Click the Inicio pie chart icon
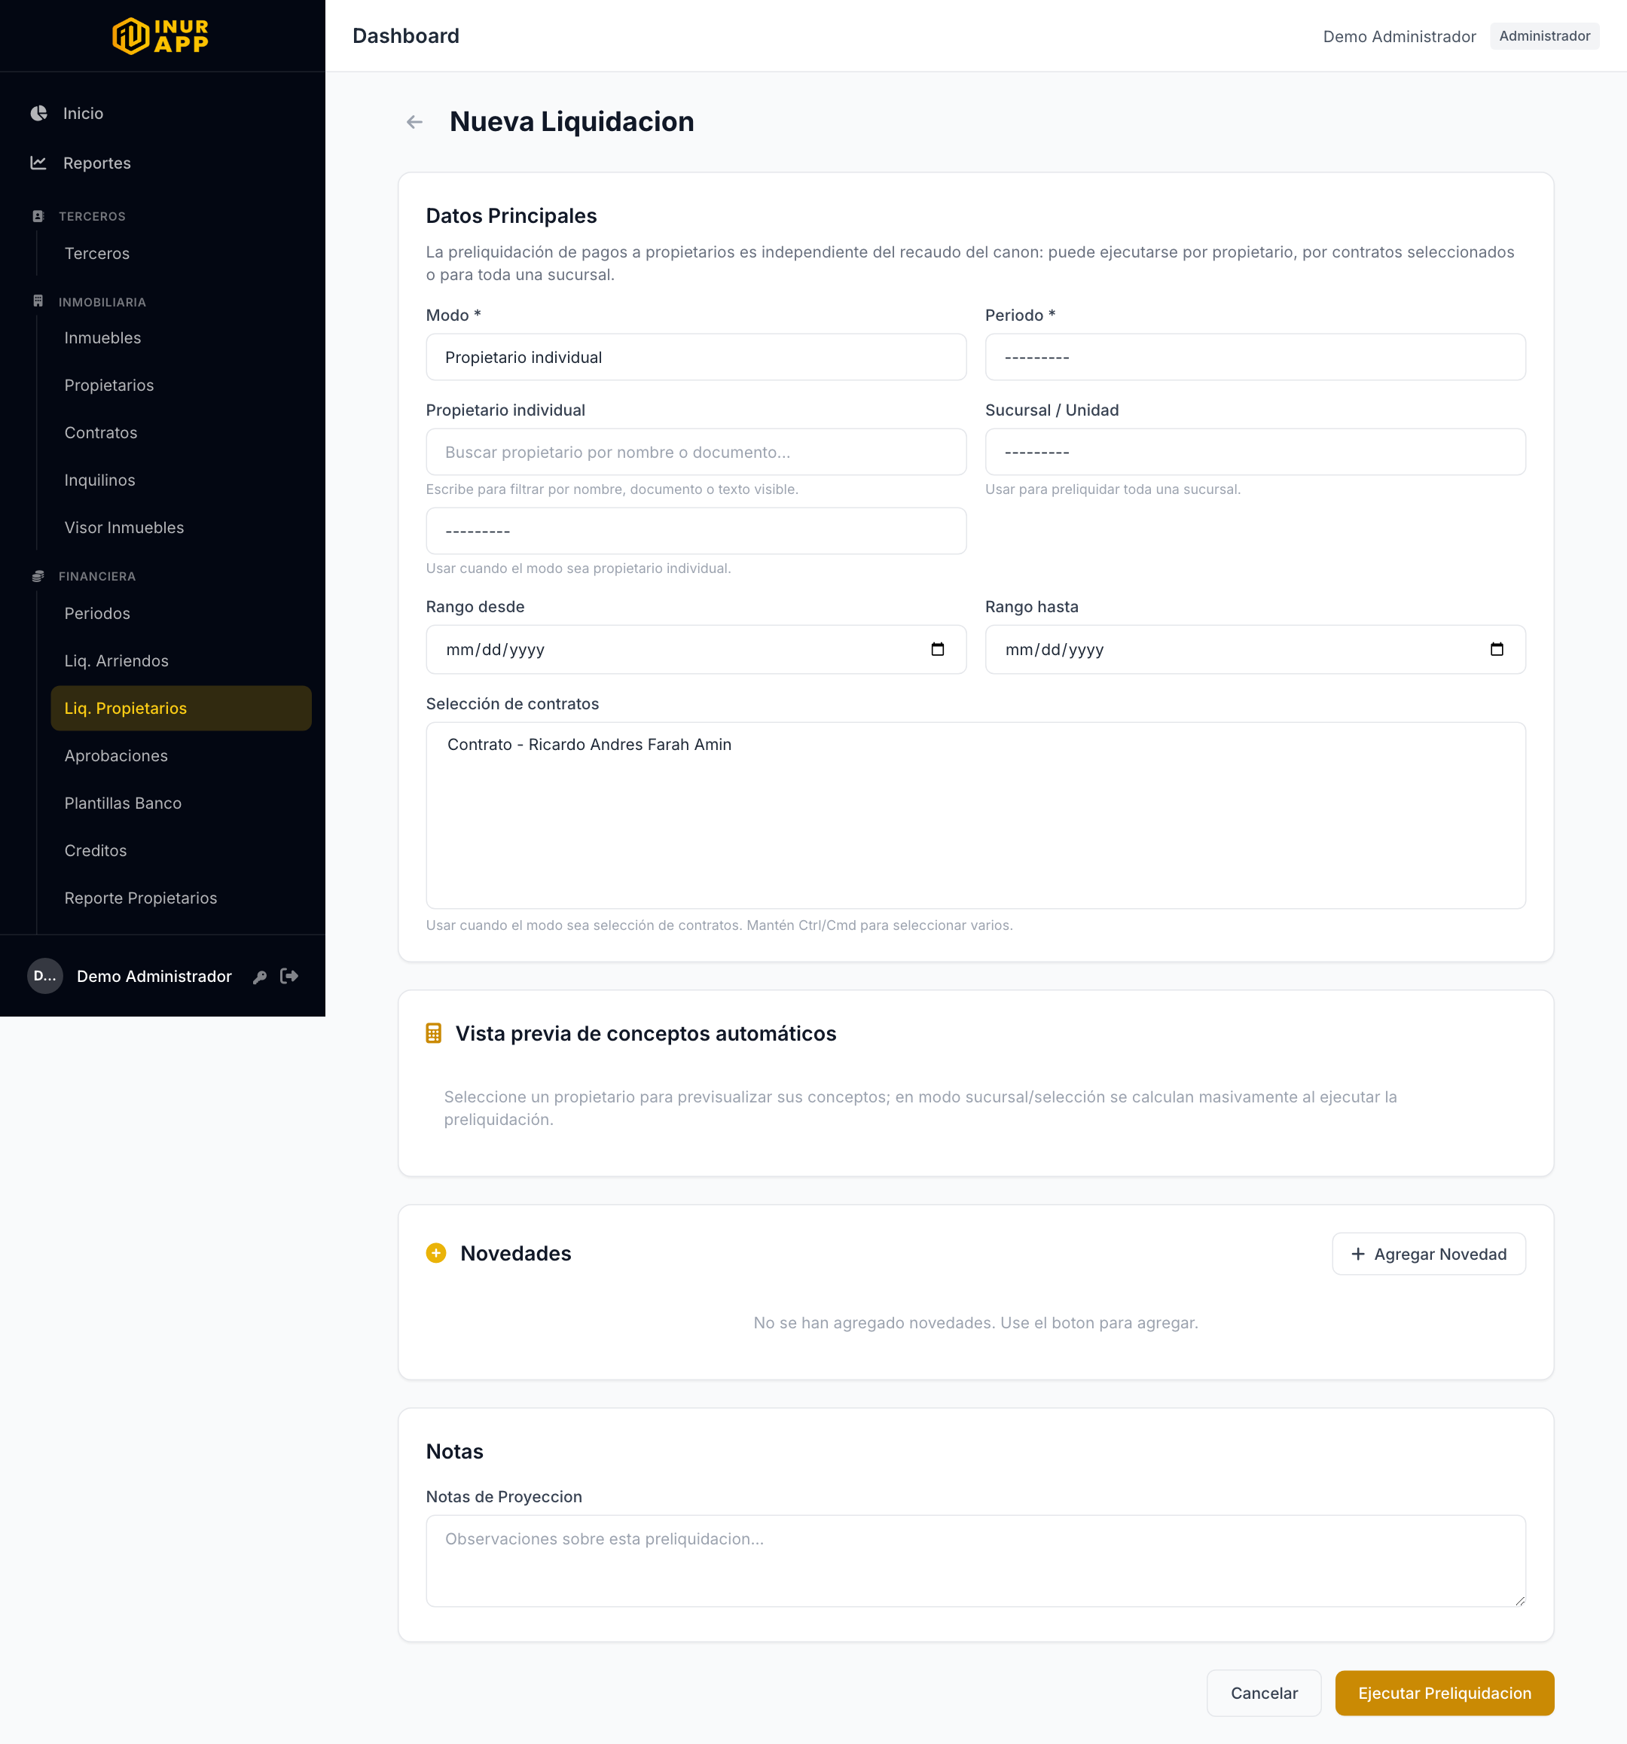 point(38,113)
